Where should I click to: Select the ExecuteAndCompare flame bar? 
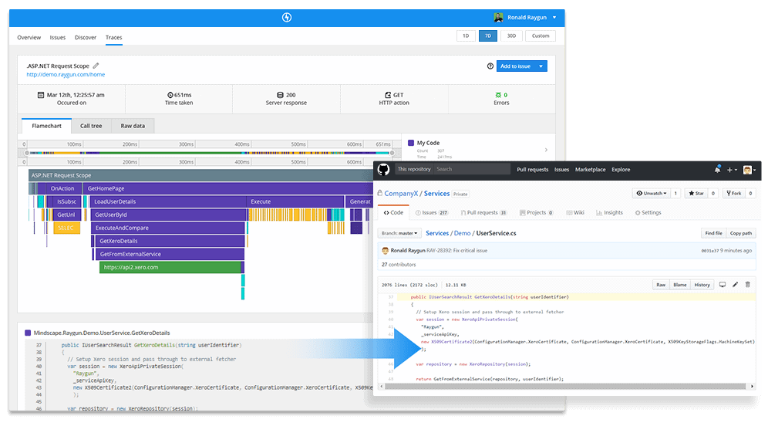coord(167,228)
